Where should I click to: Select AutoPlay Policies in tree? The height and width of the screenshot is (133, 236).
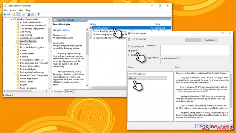pyautogui.click(x=28, y=41)
